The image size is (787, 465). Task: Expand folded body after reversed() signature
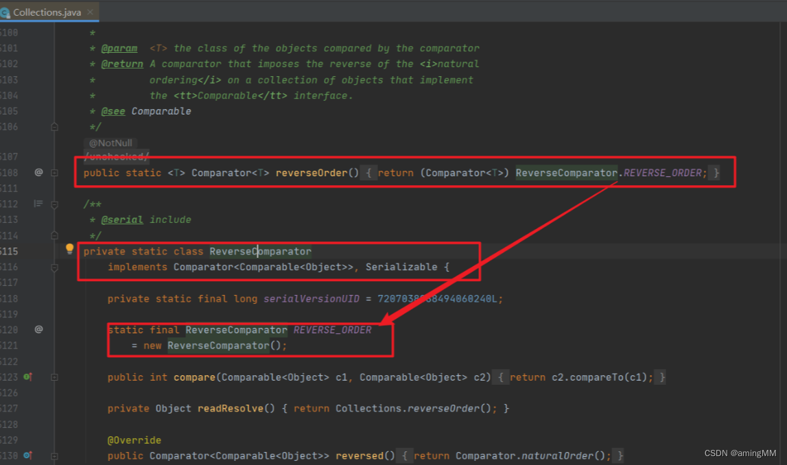tap(405, 456)
